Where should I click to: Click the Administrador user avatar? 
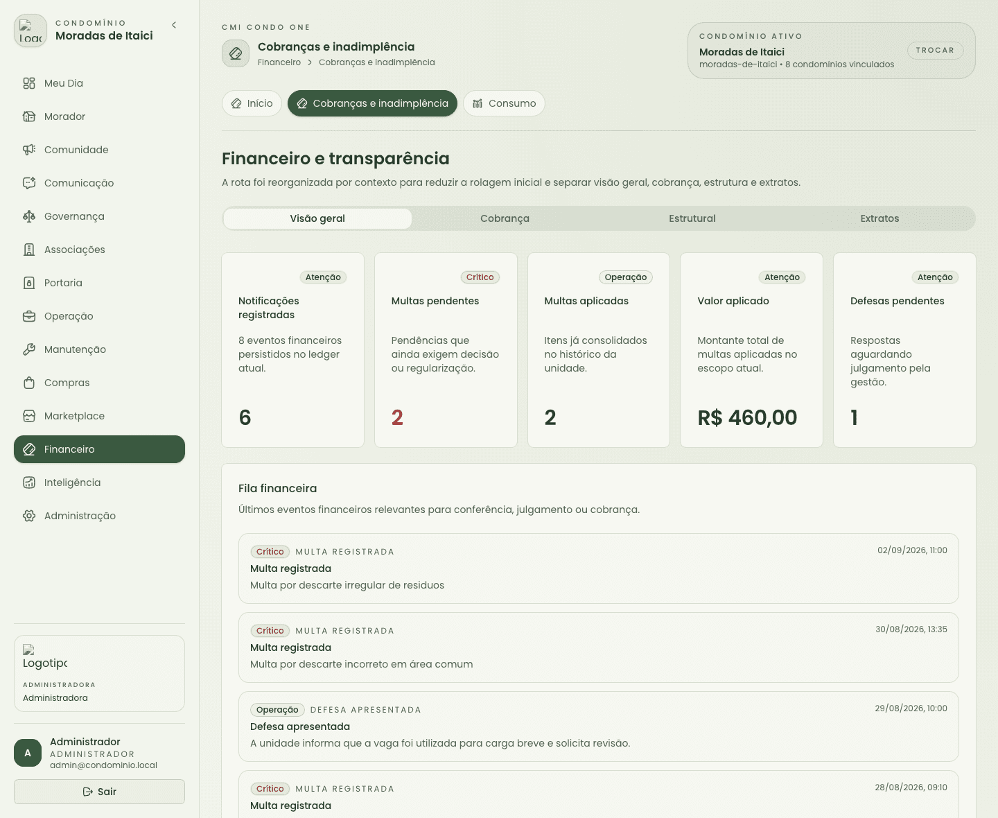(28, 753)
